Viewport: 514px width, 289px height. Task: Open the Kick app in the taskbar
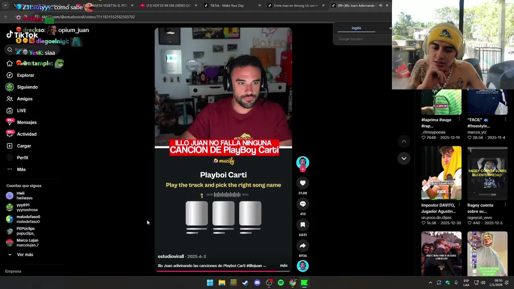pyautogui.click(x=304, y=283)
